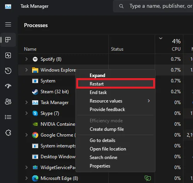Expand the Spotify (8) process group
Viewport: 193px width, 183px height.
(x=26, y=59)
